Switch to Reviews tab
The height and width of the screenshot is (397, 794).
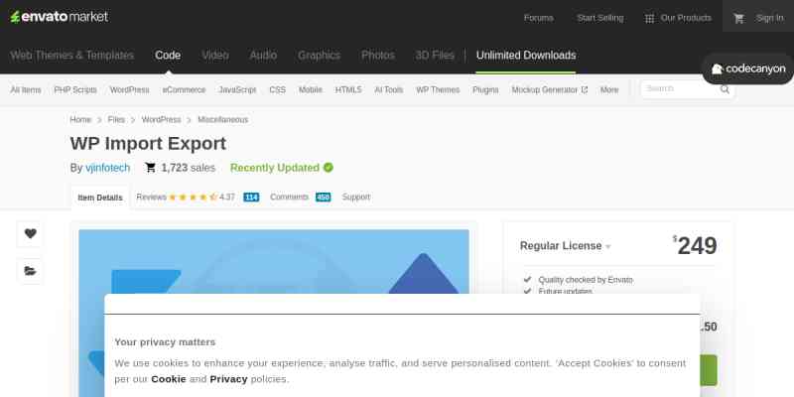coord(152,197)
